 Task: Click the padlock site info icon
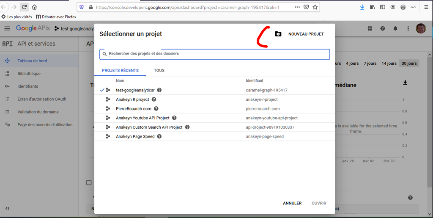coord(90,7)
